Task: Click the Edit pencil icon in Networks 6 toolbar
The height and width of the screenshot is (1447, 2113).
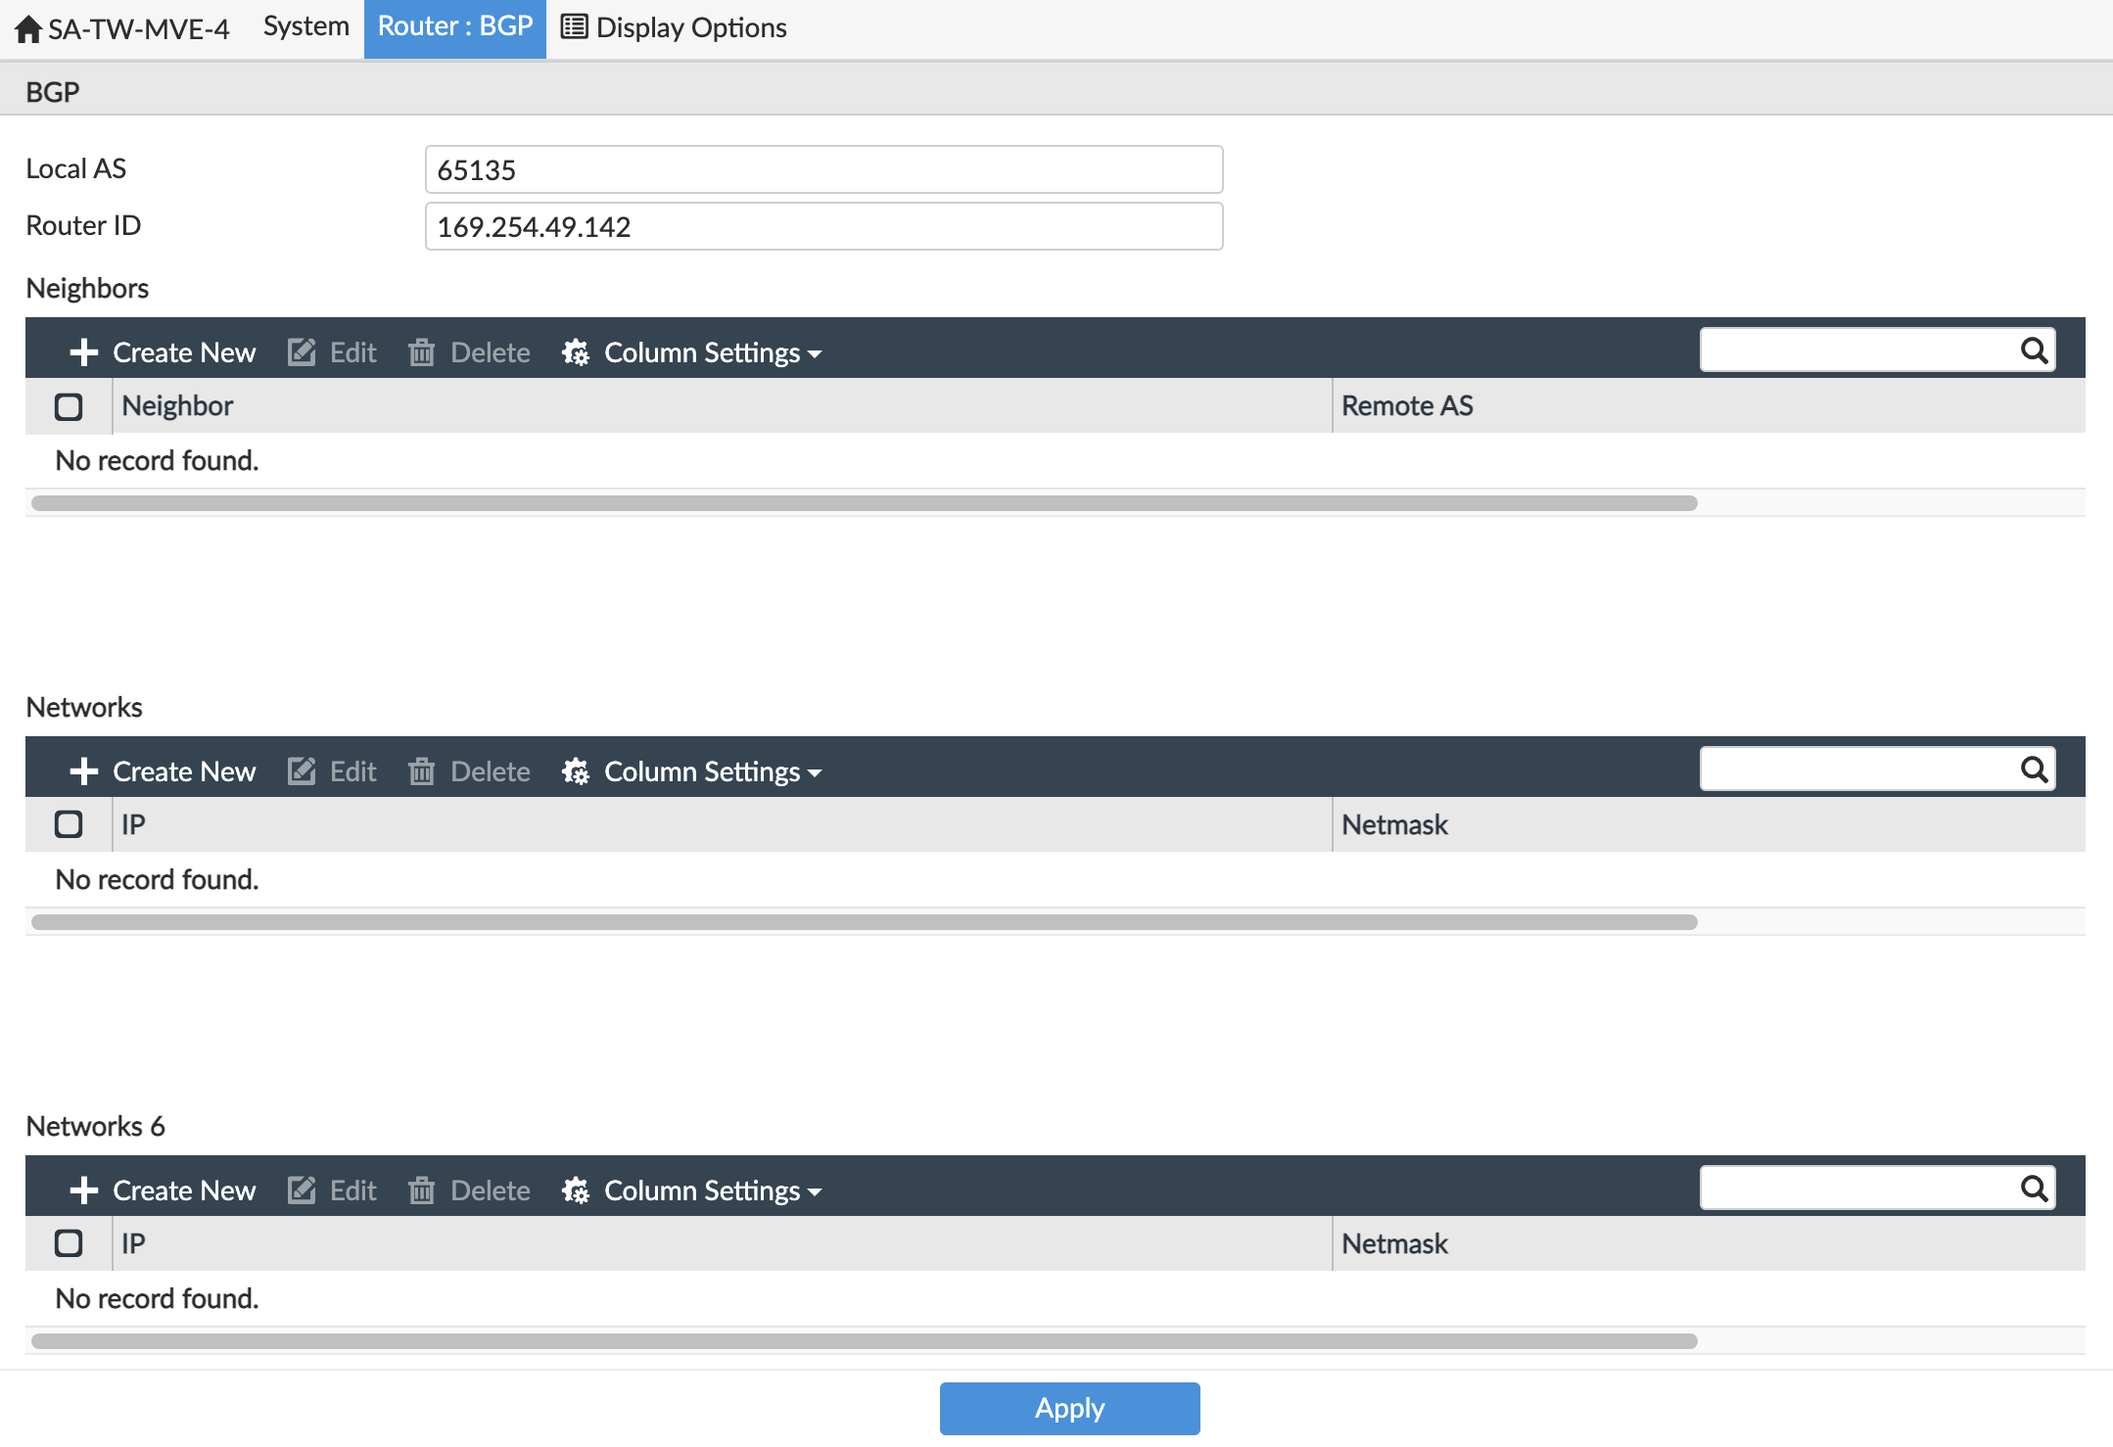Action: 302,1190
